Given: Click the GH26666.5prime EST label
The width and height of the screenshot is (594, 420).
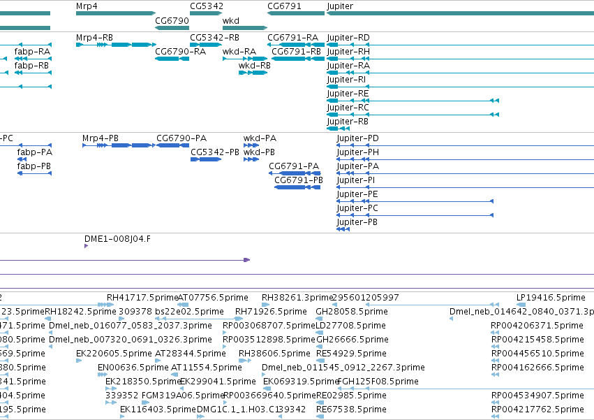Looking at the screenshot, I should pyautogui.click(x=352, y=340).
